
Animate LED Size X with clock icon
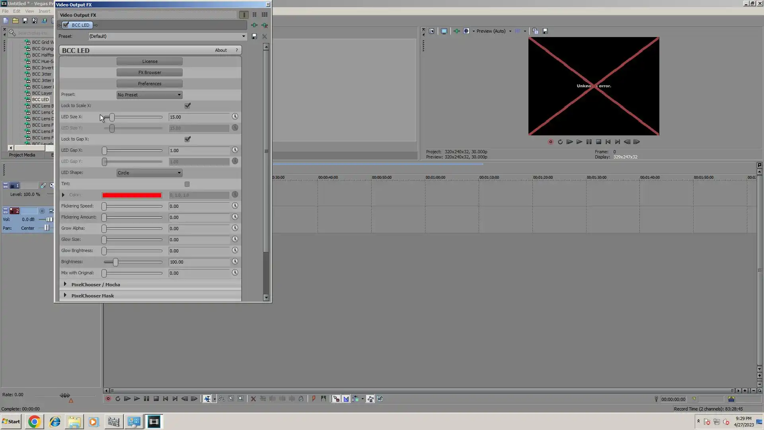(x=235, y=117)
